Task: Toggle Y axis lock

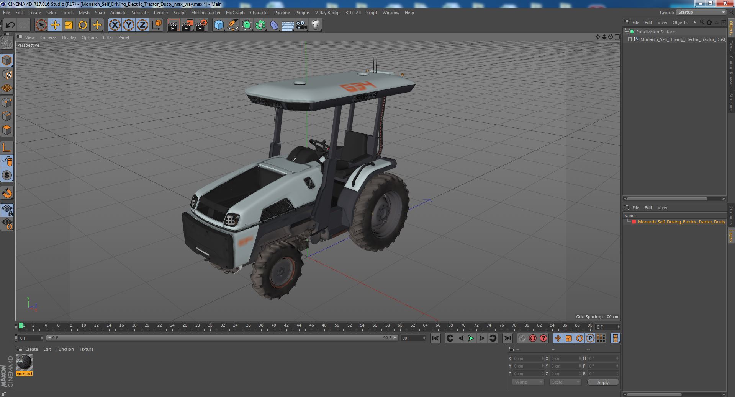Action: pos(129,25)
